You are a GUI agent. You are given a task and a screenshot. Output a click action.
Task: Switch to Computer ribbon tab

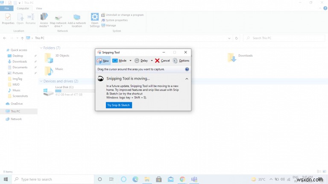[x=23, y=9]
